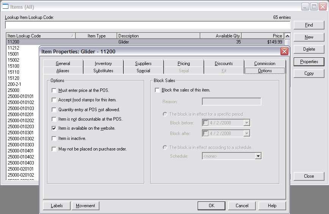Screen dimensions: 329x214
Task: Select the Aliases tab
Action: (63, 71)
